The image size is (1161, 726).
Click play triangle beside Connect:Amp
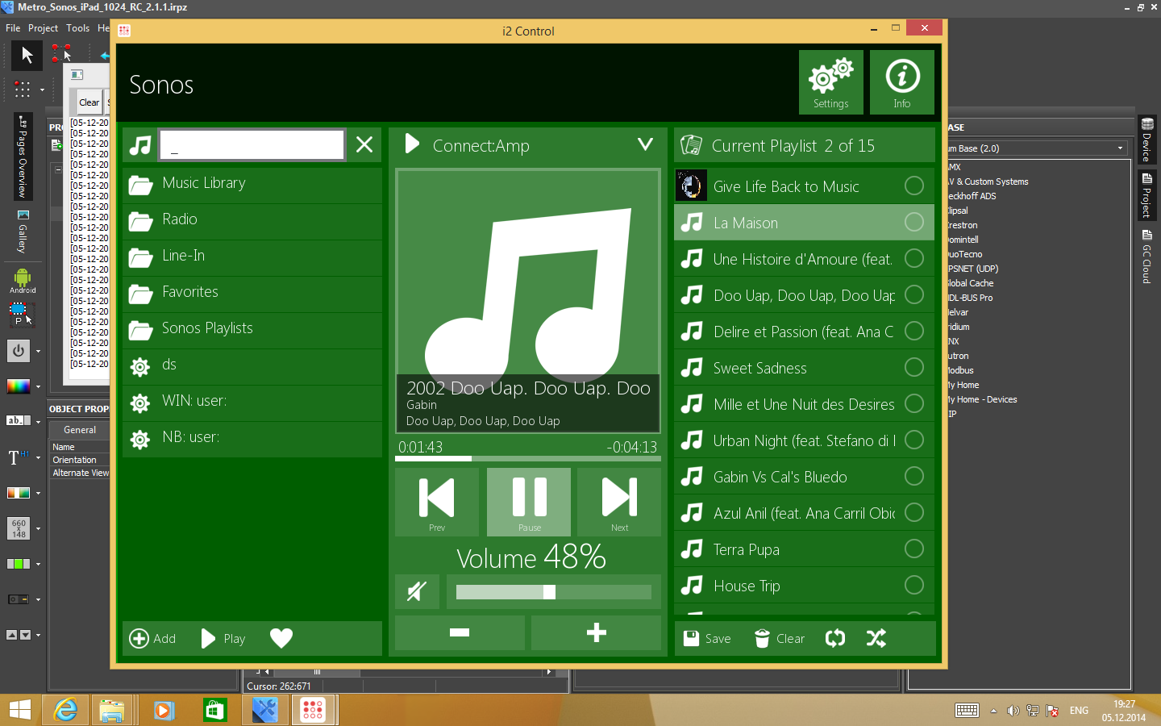point(412,144)
